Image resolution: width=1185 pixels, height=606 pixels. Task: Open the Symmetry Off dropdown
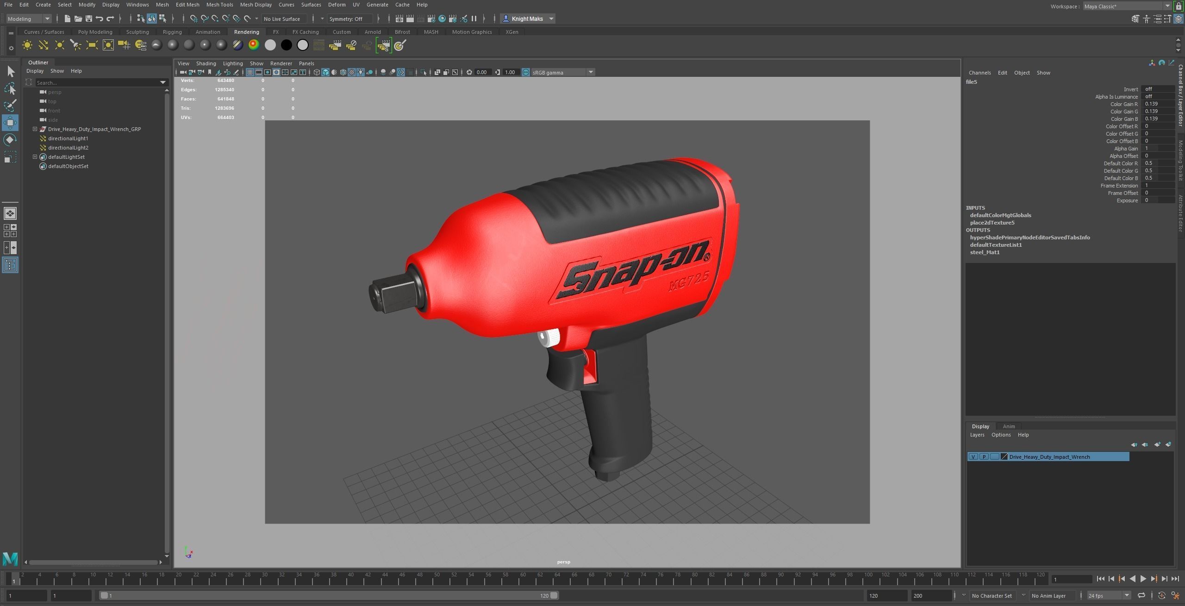pos(350,19)
